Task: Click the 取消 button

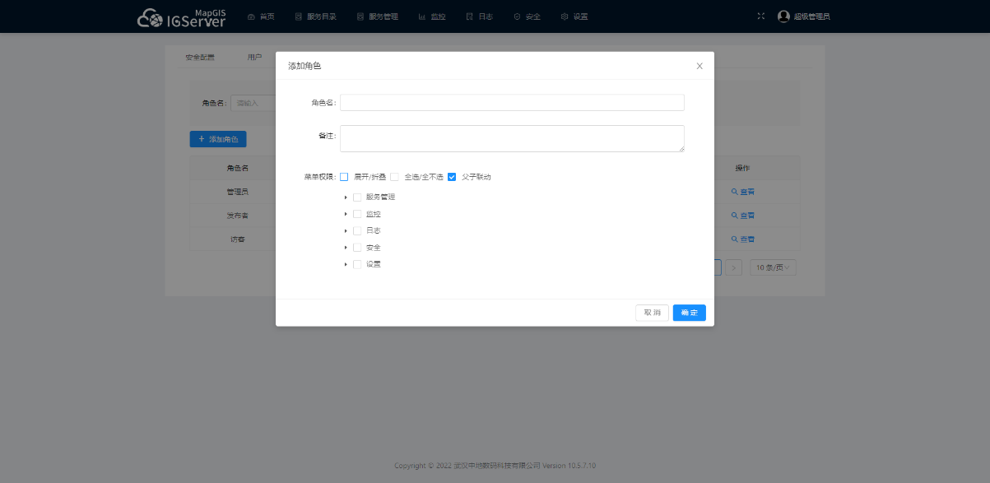Action: (652, 313)
